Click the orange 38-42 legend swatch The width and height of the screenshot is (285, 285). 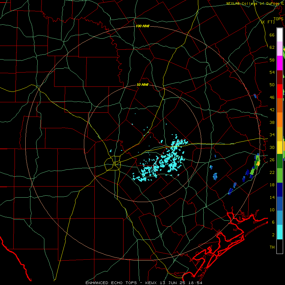280,119
